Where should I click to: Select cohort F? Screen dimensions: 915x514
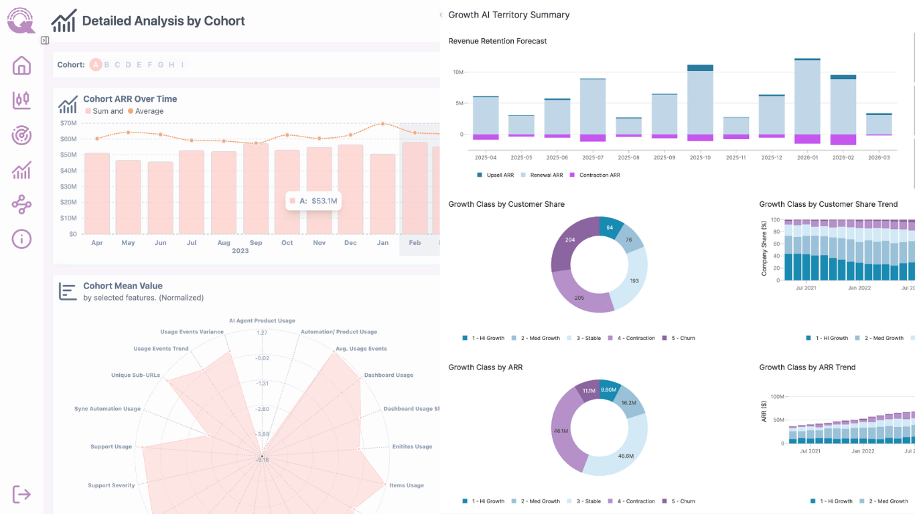pyautogui.click(x=149, y=65)
